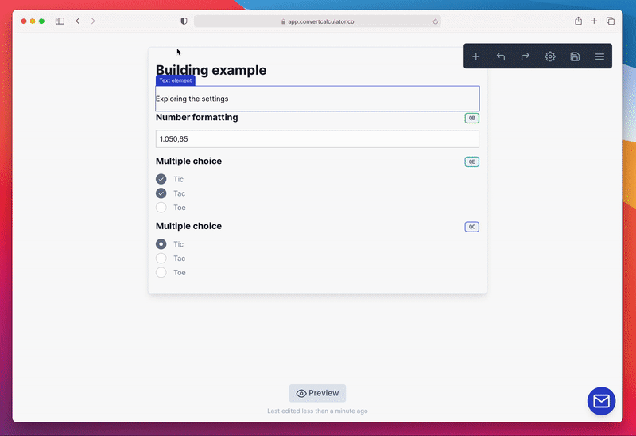
Task: Open Safari share menu
Action: [x=579, y=21]
